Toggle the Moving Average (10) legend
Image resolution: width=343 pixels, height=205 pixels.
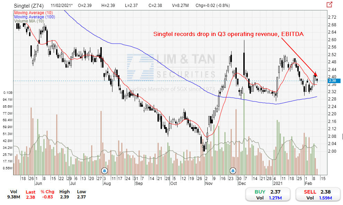pos(33,12)
